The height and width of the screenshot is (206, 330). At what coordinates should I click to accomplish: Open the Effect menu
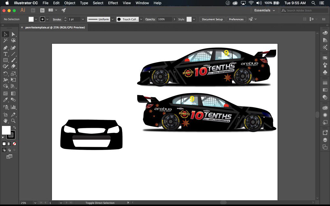coord(113,3)
